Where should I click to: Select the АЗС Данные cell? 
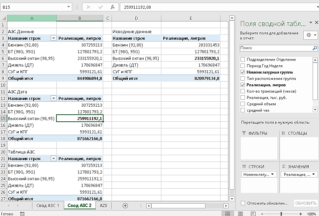(32, 31)
